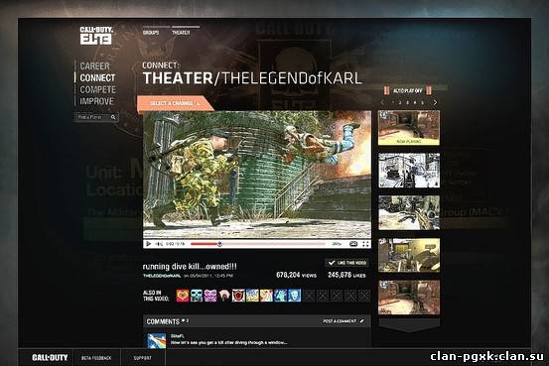
Task: Open the red heart emblem player avatar
Action: [x=183, y=296]
